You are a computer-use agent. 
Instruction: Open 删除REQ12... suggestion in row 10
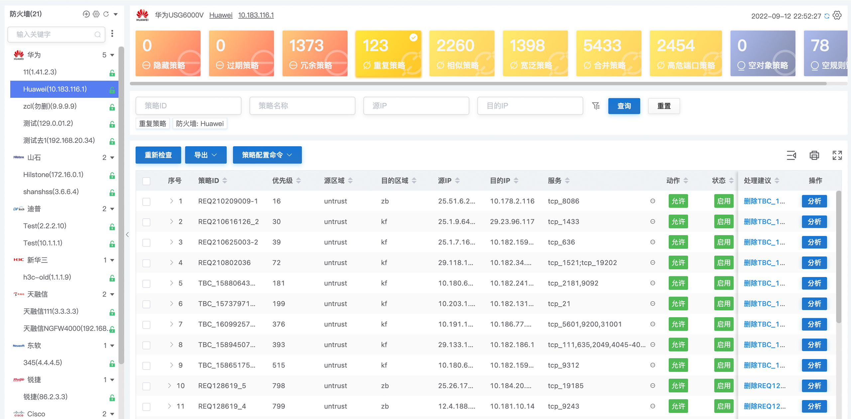coord(765,386)
